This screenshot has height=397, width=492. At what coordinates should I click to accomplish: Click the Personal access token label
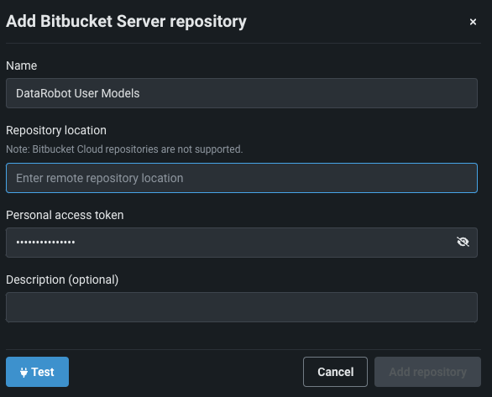click(65, 215)
